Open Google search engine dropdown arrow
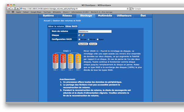Image resolution: width=184 pixels, height=112 pixels. [133, 9]
